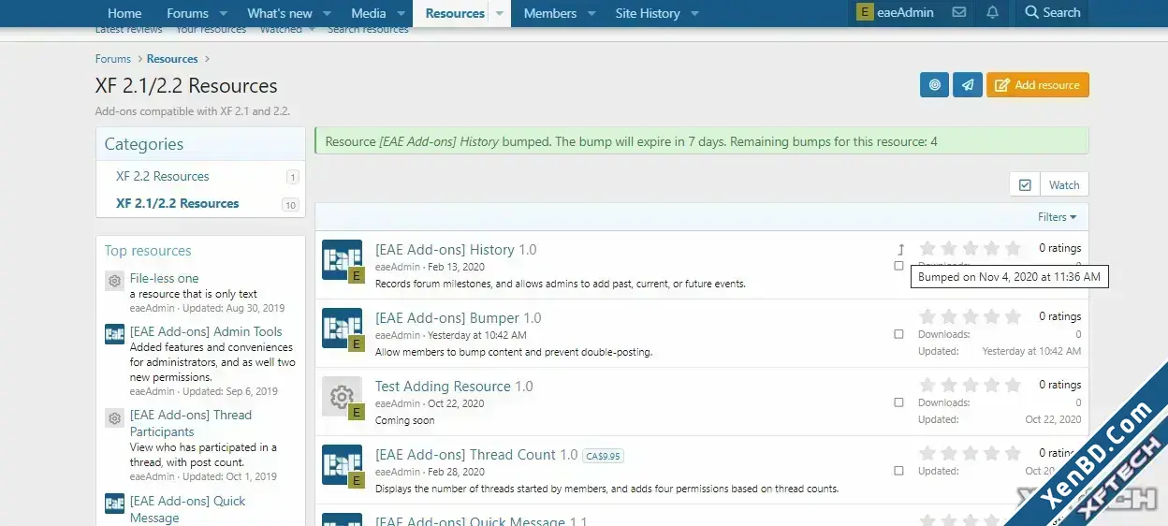Open the inbox envelope icon
The width and height of the screenshot is (1168, 526).
958,13
